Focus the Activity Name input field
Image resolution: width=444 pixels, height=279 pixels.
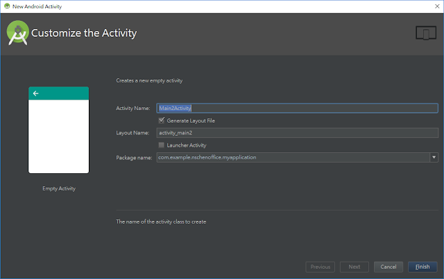[298, 108]
